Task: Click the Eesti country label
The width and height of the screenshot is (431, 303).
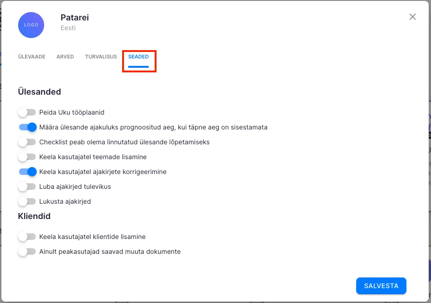Action: (68, 28)
